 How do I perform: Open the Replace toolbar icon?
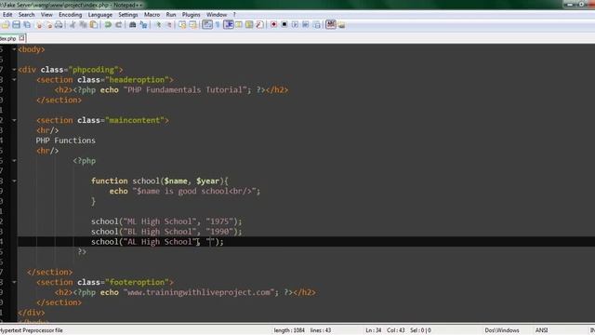(143, 25)
